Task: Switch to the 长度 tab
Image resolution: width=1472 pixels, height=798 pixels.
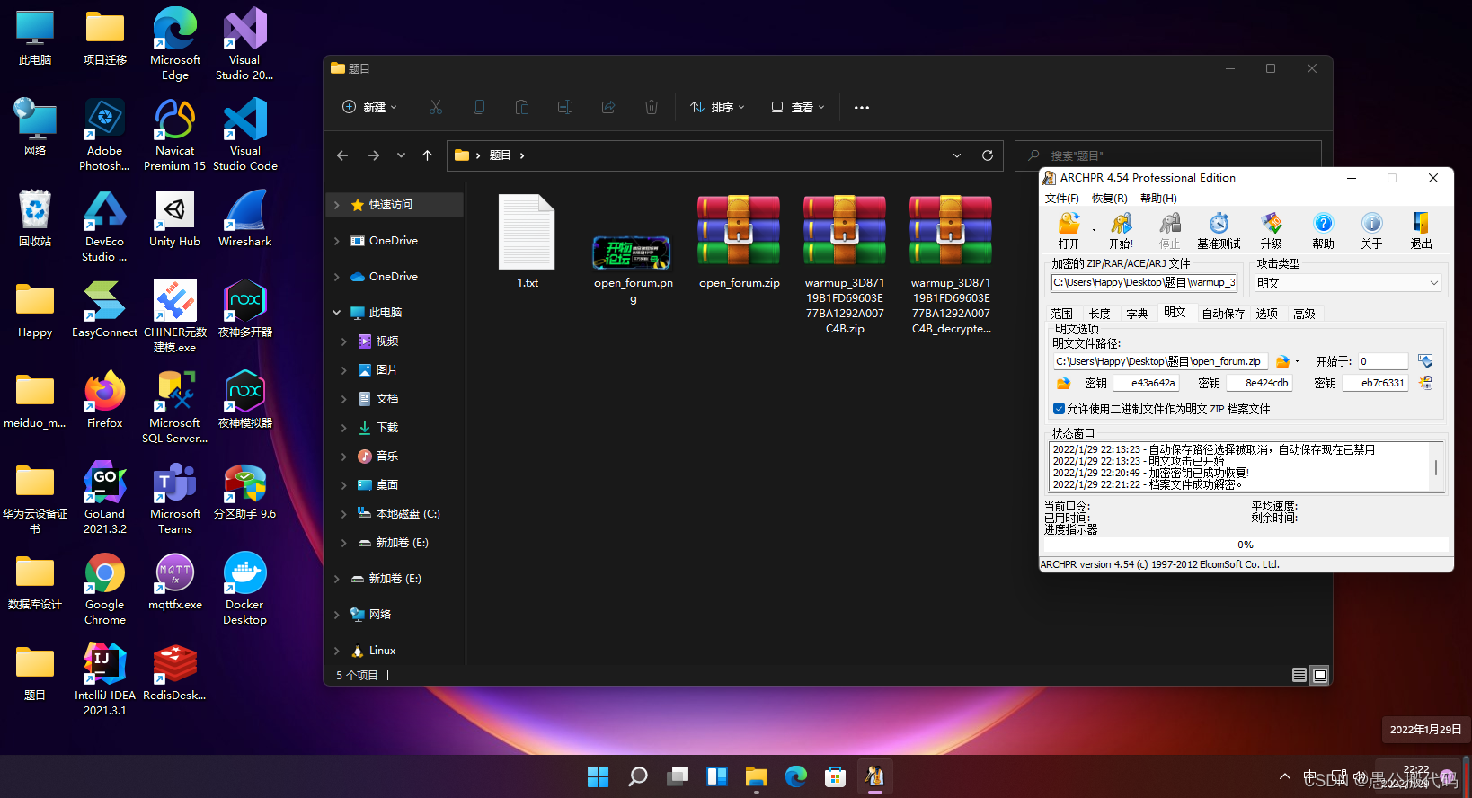Action: [1099, 314]
